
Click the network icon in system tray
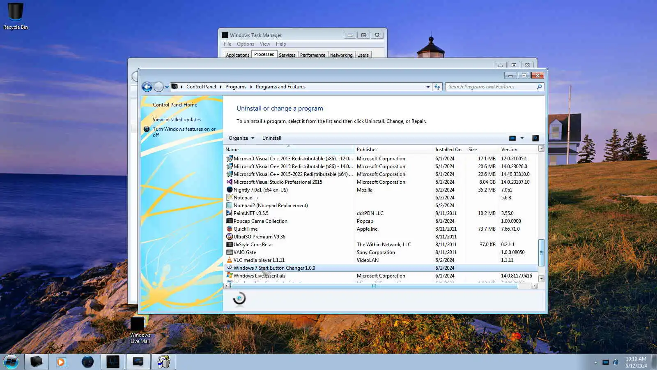605,362
